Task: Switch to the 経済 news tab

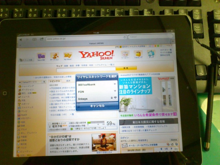Action: (x=68, y=81)
